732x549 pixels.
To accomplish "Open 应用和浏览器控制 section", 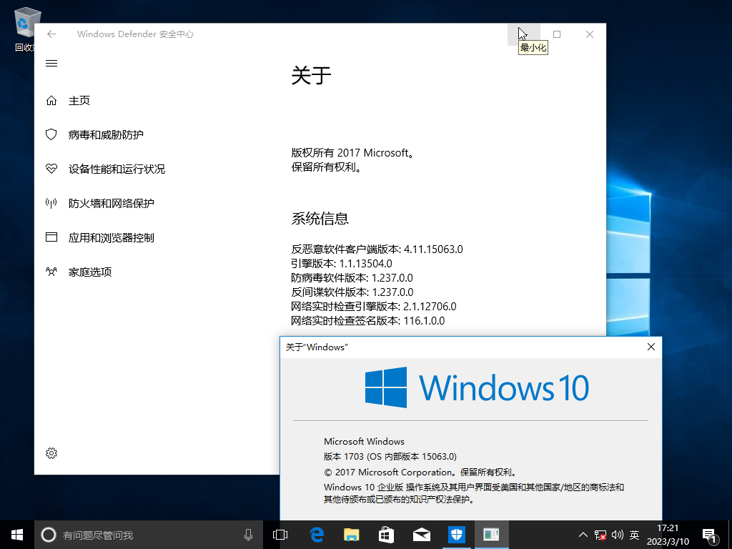I will (111, 237).
